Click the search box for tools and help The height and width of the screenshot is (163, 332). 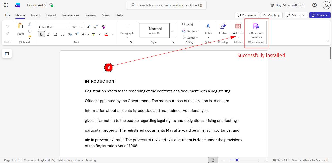(x=166, y=5)
